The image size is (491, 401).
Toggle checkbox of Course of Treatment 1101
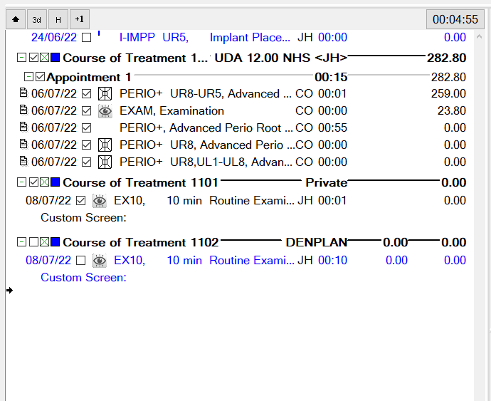pos(33,182)
